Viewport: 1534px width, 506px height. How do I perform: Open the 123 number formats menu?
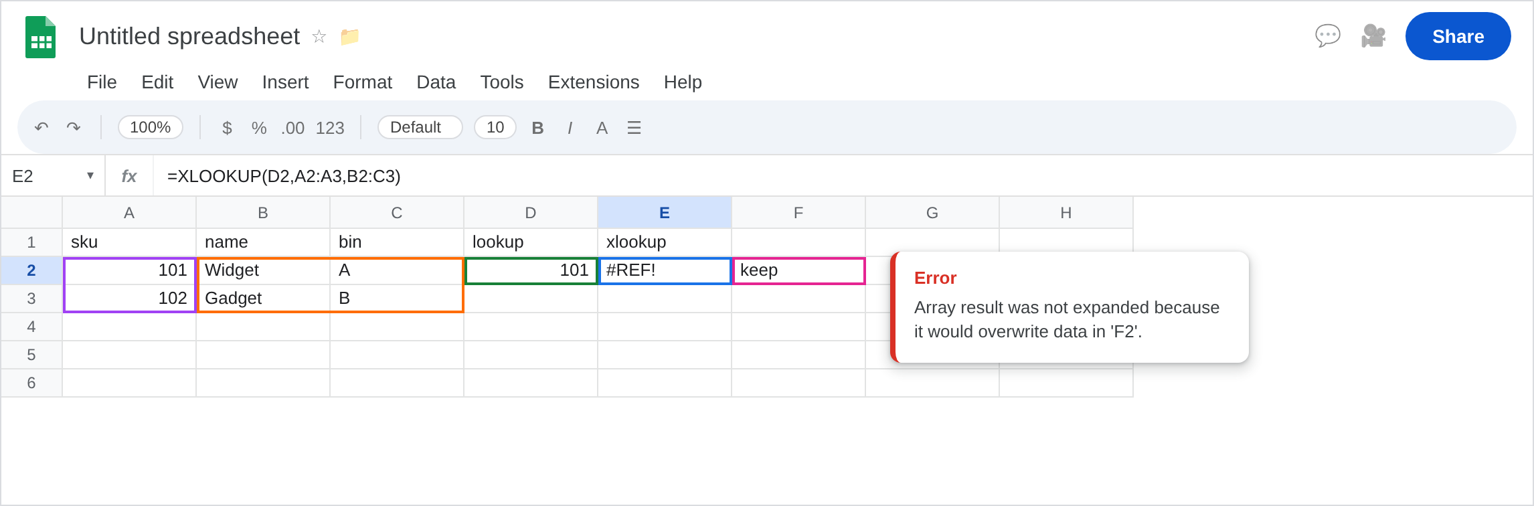(330, 127)
